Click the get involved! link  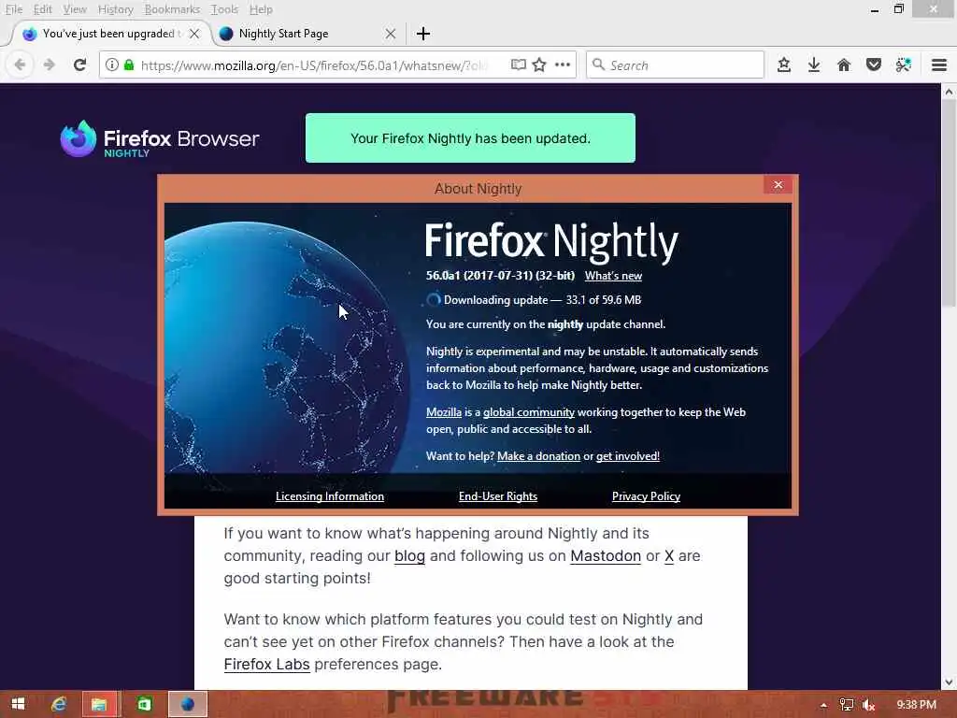(627, 456)
